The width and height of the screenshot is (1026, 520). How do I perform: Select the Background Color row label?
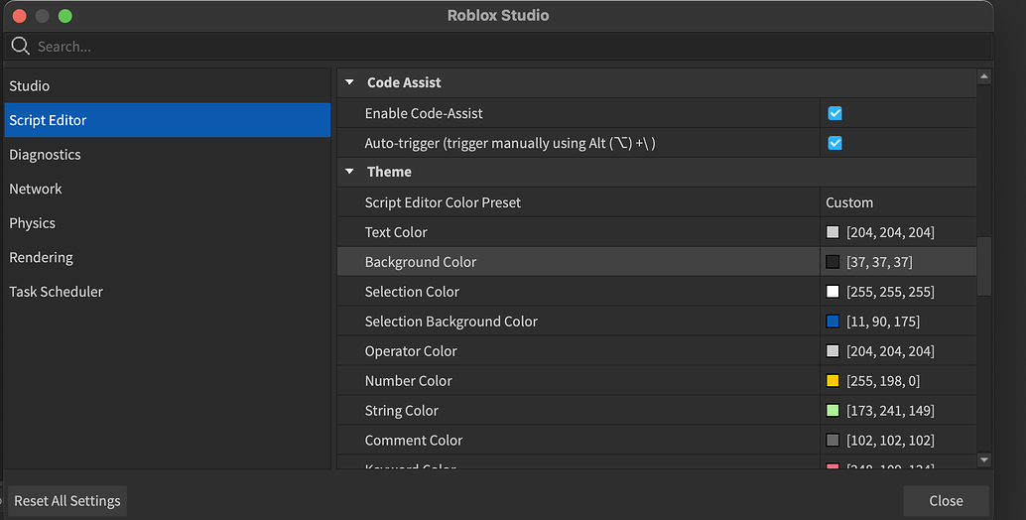[x=421, y=262]
